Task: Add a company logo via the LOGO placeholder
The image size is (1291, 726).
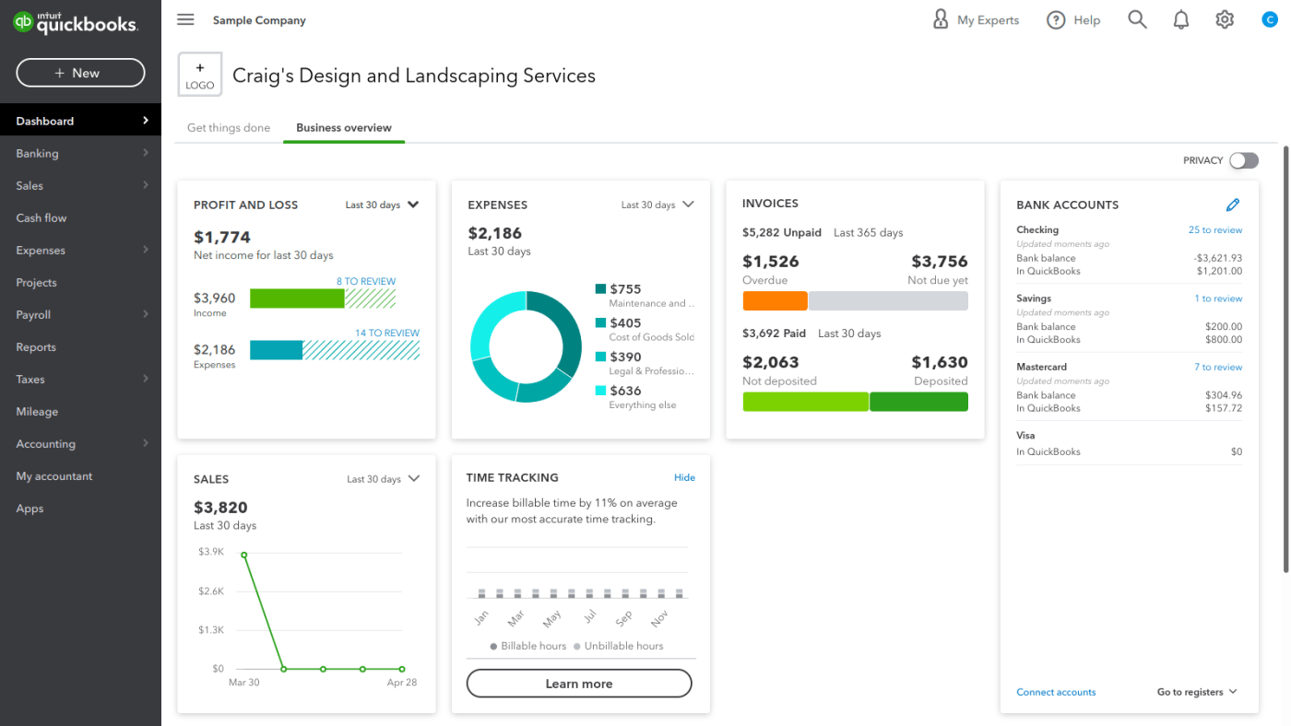Action: pos(199,74)
